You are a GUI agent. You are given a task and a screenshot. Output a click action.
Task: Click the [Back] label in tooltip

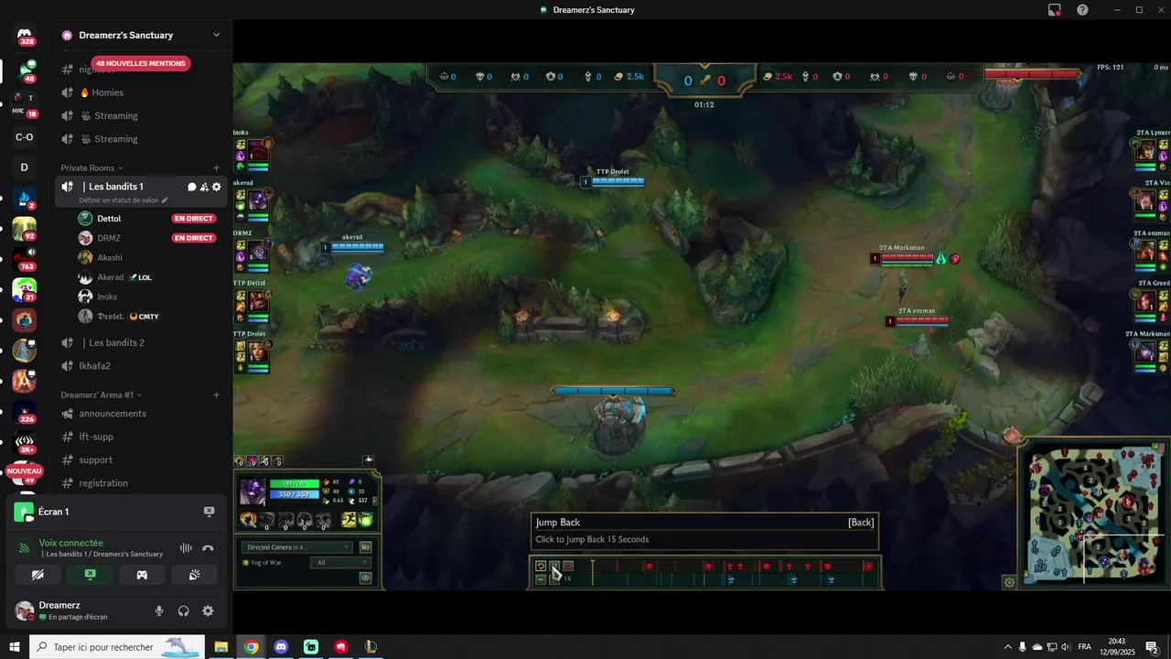[861, 523]
